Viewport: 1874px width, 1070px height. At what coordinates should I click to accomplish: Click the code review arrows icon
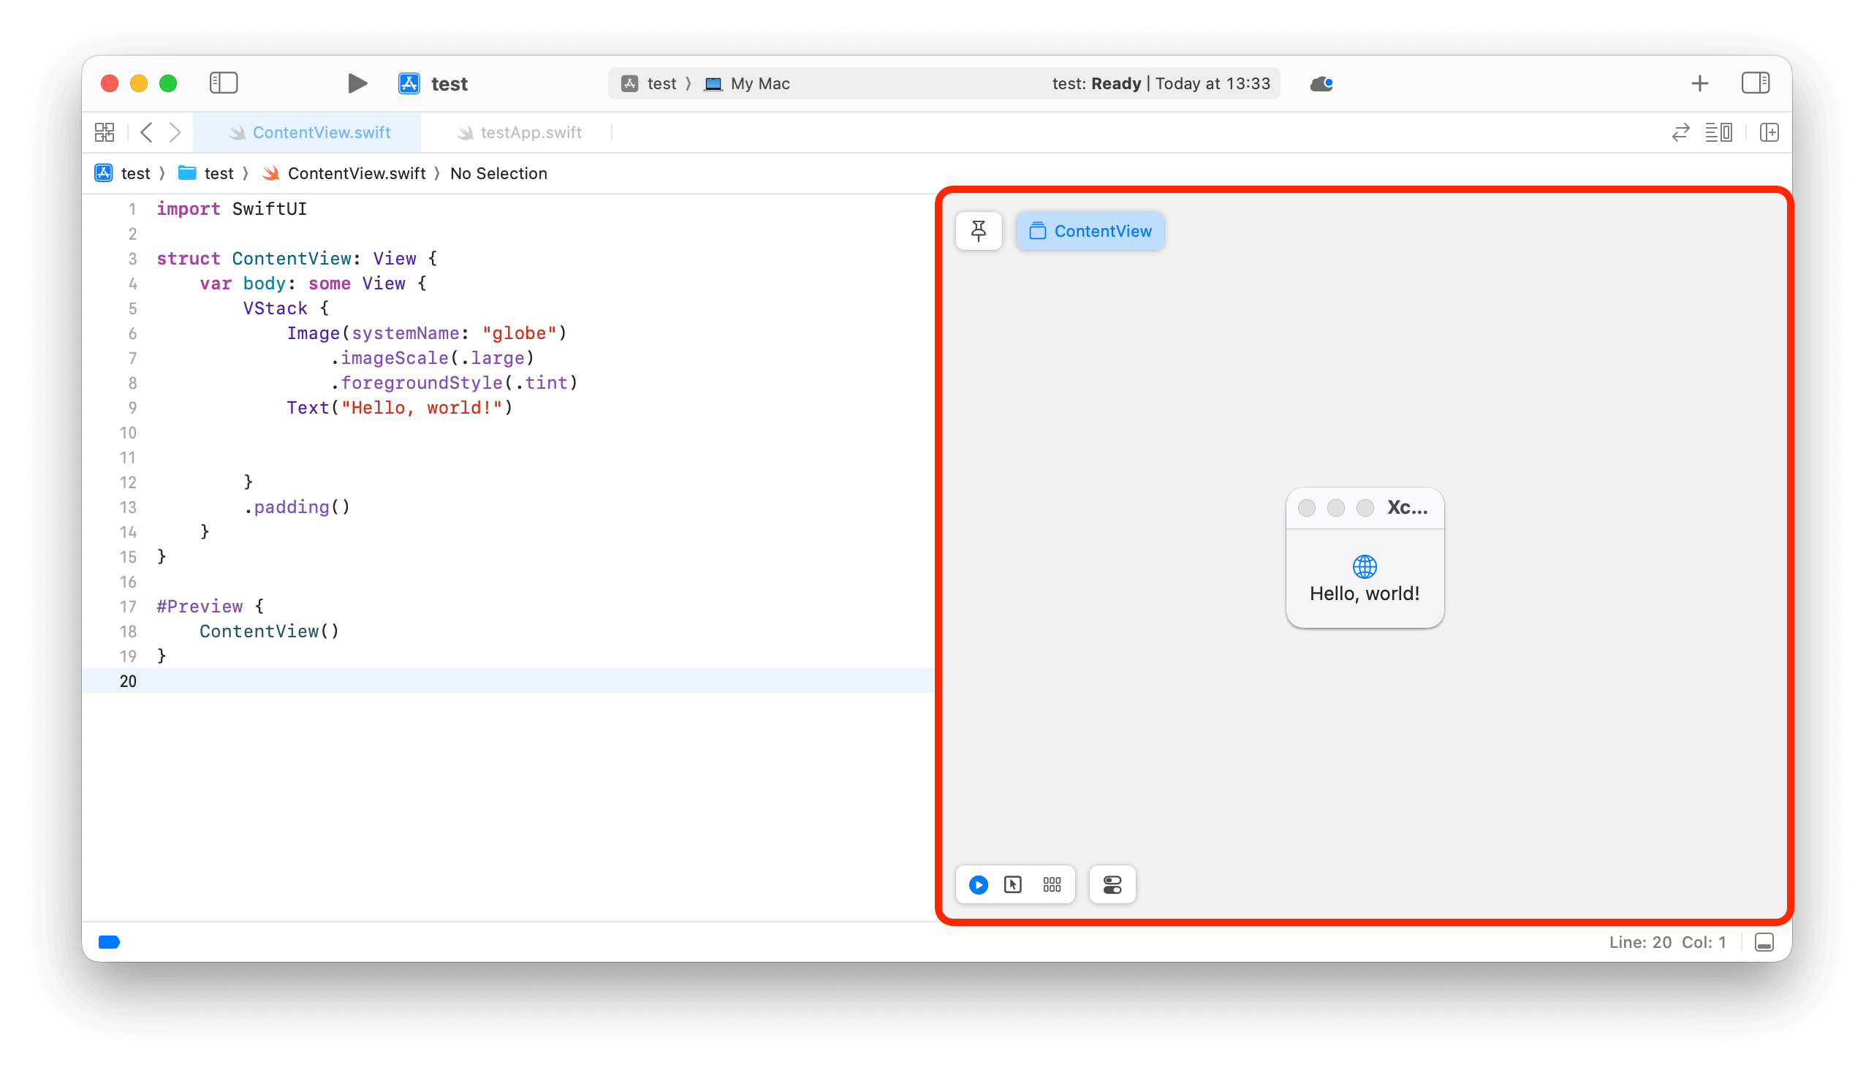(x=1680, y=132)
